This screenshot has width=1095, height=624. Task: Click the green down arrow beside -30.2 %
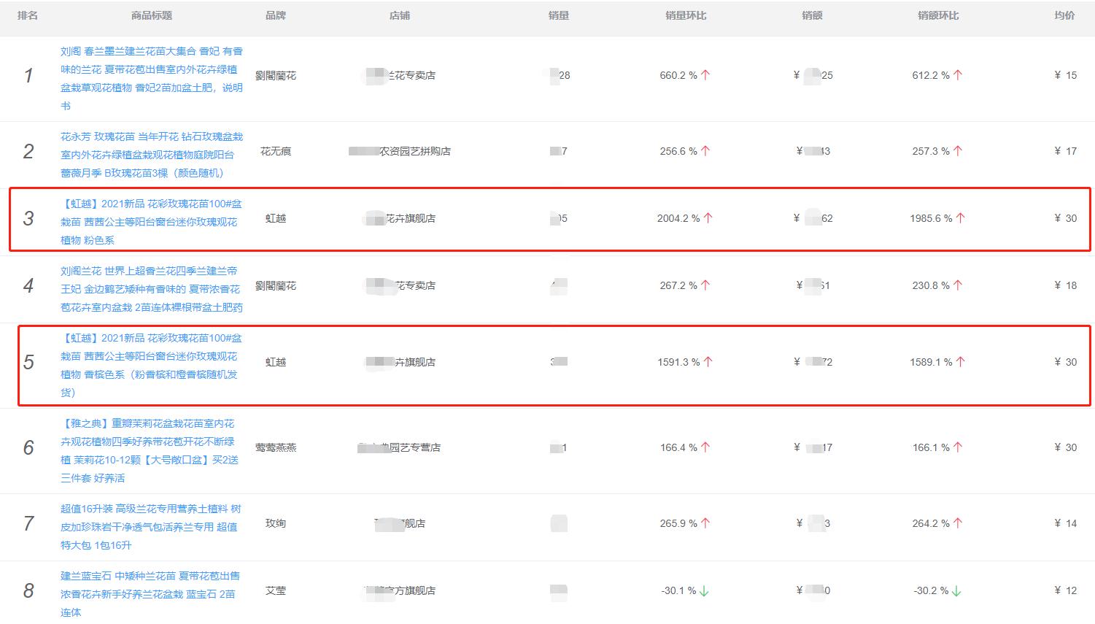pos(956,590)
